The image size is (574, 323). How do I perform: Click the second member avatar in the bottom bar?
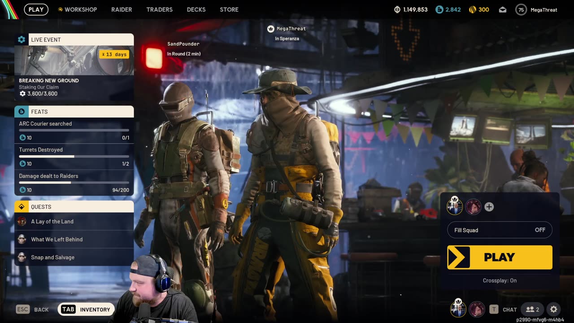477,309
